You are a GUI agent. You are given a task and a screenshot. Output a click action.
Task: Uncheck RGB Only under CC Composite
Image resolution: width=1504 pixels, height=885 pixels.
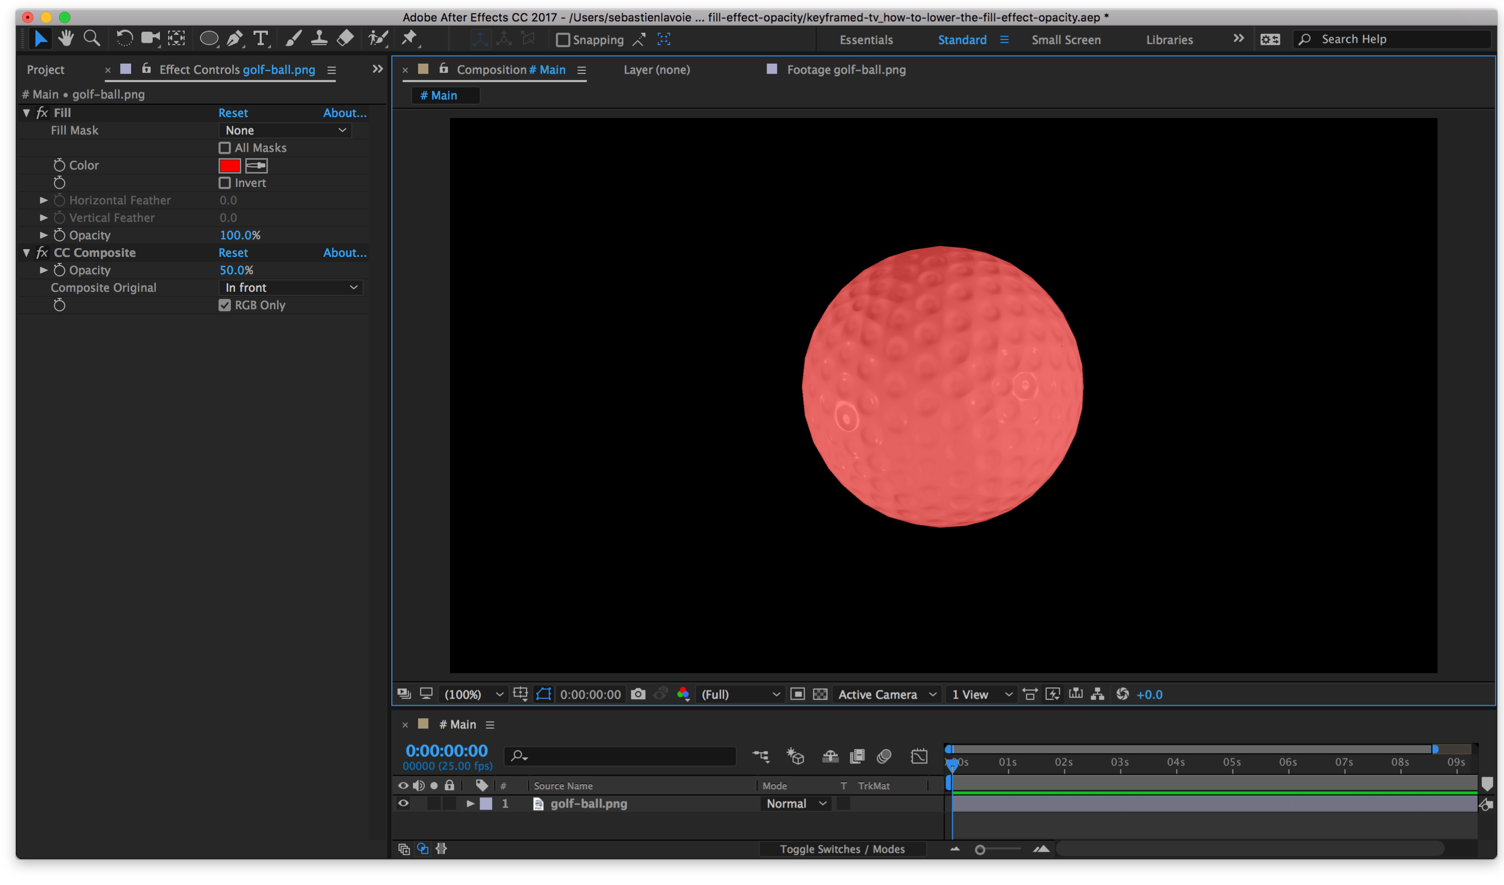[x=225, y=305]
